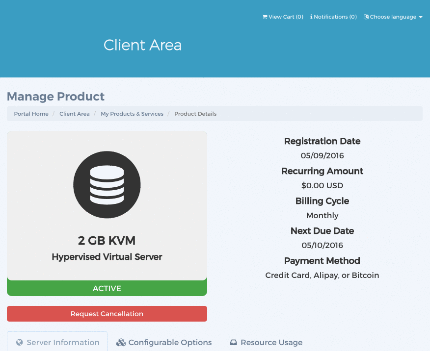The height and width of the screenshot is (351, 430).
Task: Click the Recurring Amount label
Action: pos(322,171)
